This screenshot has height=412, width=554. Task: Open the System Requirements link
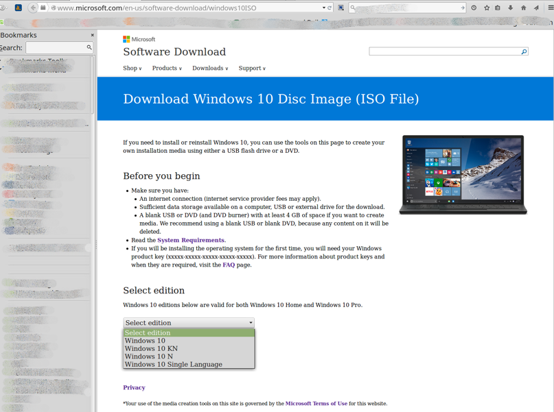[x=191, y=240]
